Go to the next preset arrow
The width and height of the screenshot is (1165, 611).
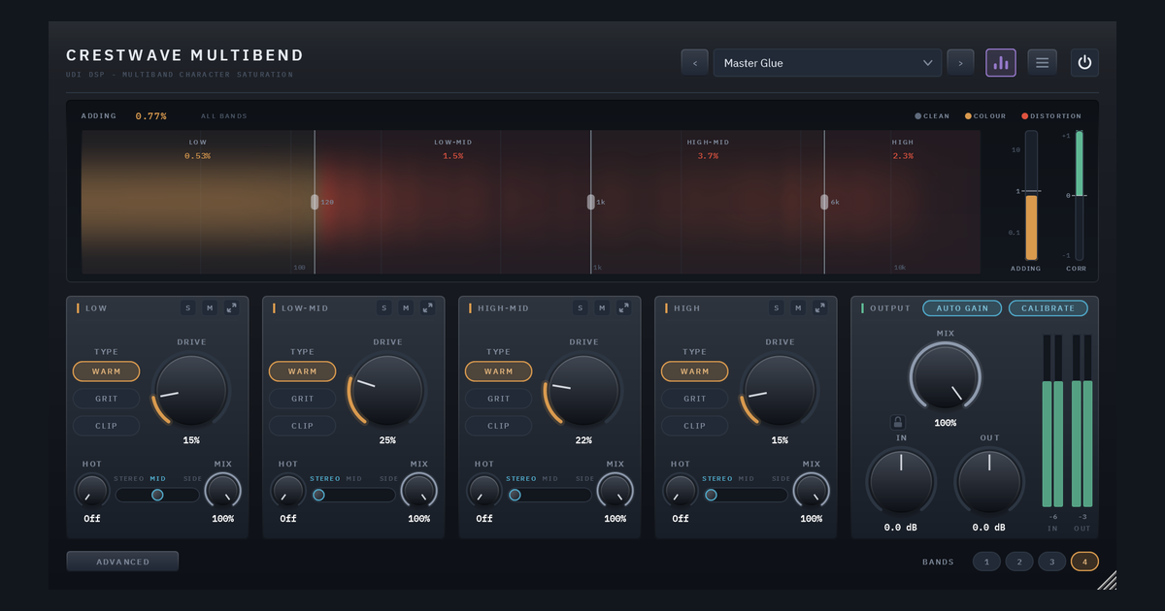pos(960,63)
